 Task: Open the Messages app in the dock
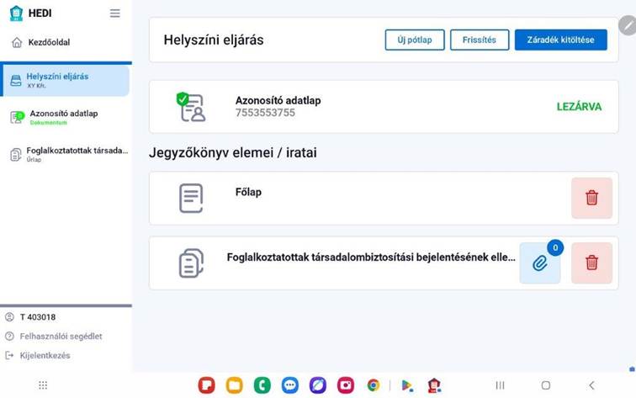point(289,385)
